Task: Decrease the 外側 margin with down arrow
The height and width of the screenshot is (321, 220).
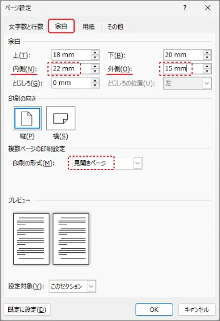Action: pos(207,71)
